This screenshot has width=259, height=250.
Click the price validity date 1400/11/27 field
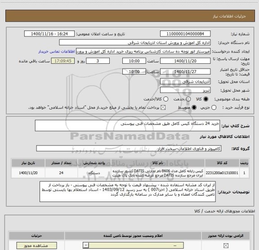pos(185,71)
